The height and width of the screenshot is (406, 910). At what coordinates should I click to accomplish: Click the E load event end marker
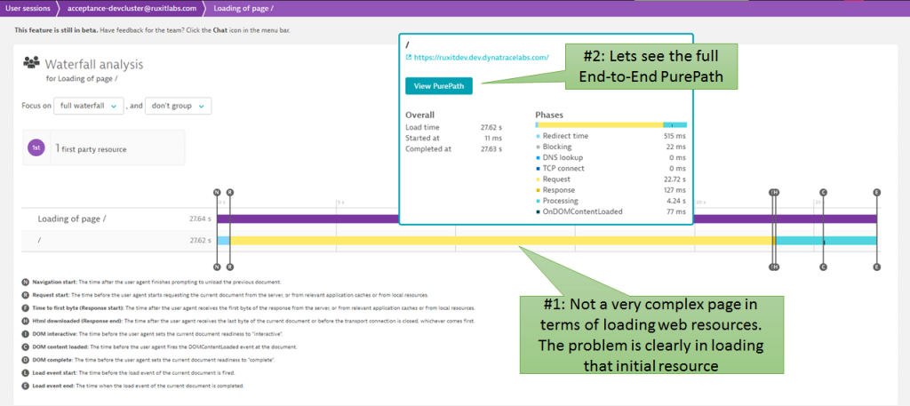876,191
